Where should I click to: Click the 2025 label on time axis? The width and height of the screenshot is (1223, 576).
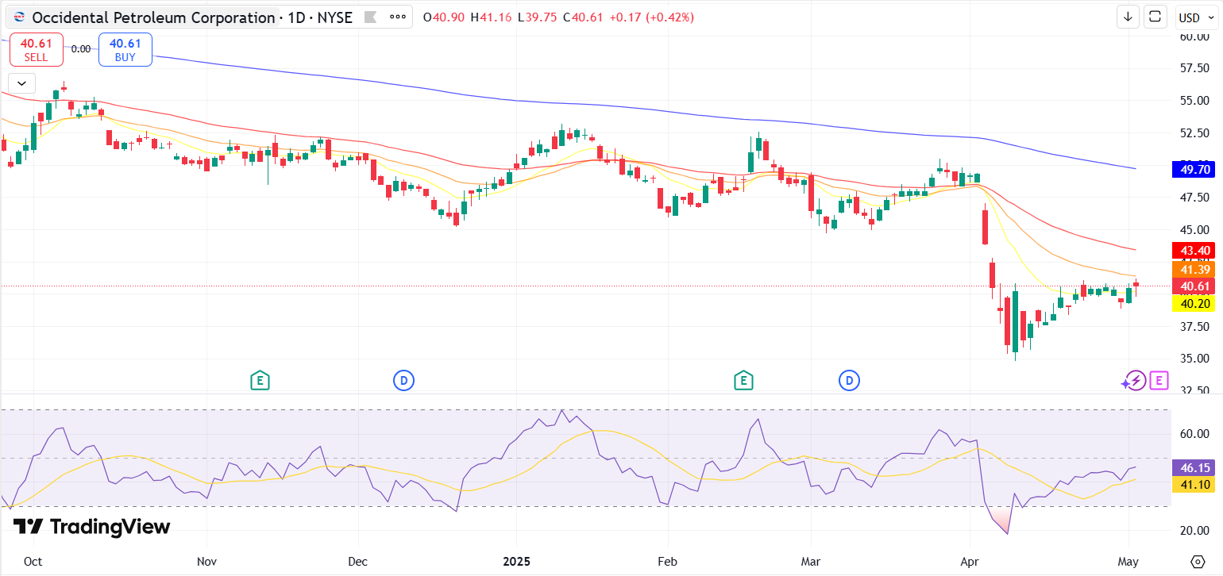pos(516,562)
